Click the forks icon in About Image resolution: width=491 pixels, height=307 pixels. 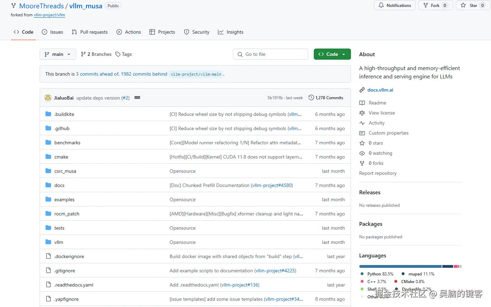click(x=362, y=163)
